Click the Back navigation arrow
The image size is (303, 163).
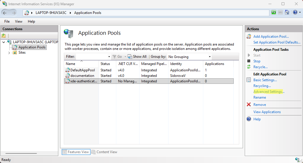click(5, 13)
